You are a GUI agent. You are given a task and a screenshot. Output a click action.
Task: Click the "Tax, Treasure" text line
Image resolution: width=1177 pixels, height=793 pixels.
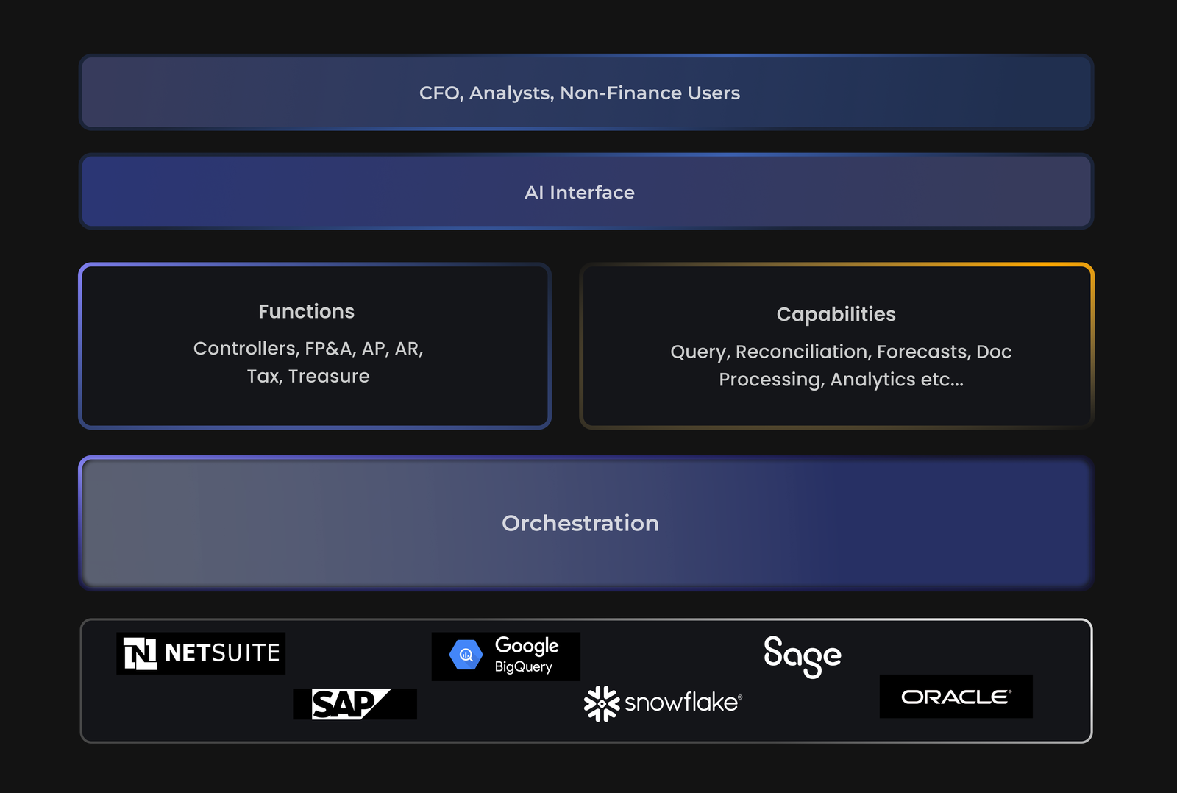coord(308,376)
